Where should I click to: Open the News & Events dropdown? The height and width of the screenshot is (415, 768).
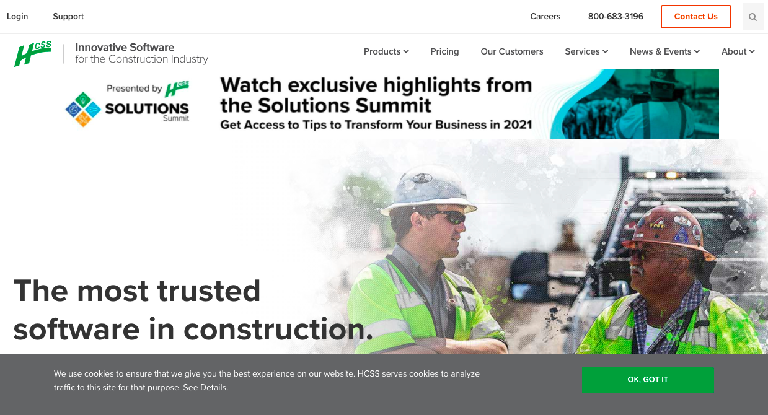click(x=664, y=51)
